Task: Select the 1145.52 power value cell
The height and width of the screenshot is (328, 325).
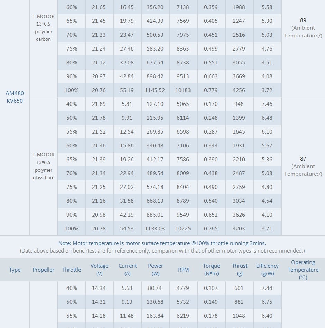Action: [155, 90]
